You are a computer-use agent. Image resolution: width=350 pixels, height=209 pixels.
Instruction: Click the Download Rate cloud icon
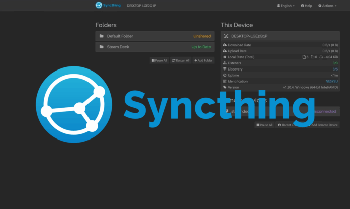tap(225, 45)
